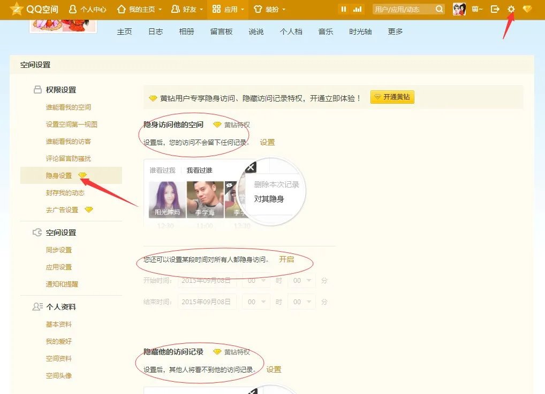This screenshot has width=545, height=394.
Task: Switch to 我看过谁 tab
Action: pos(200,171)
